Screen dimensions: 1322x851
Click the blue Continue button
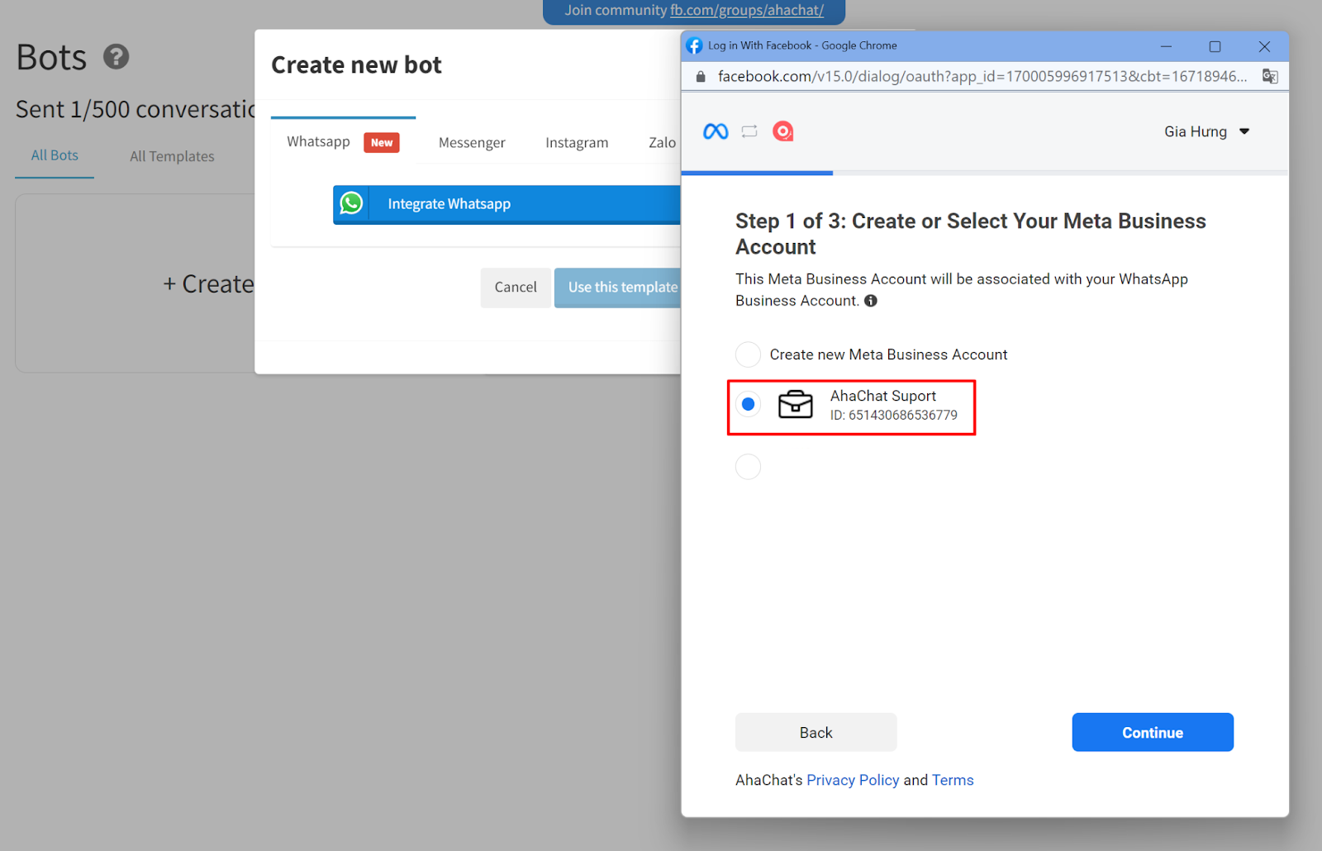pos(1153,732)
